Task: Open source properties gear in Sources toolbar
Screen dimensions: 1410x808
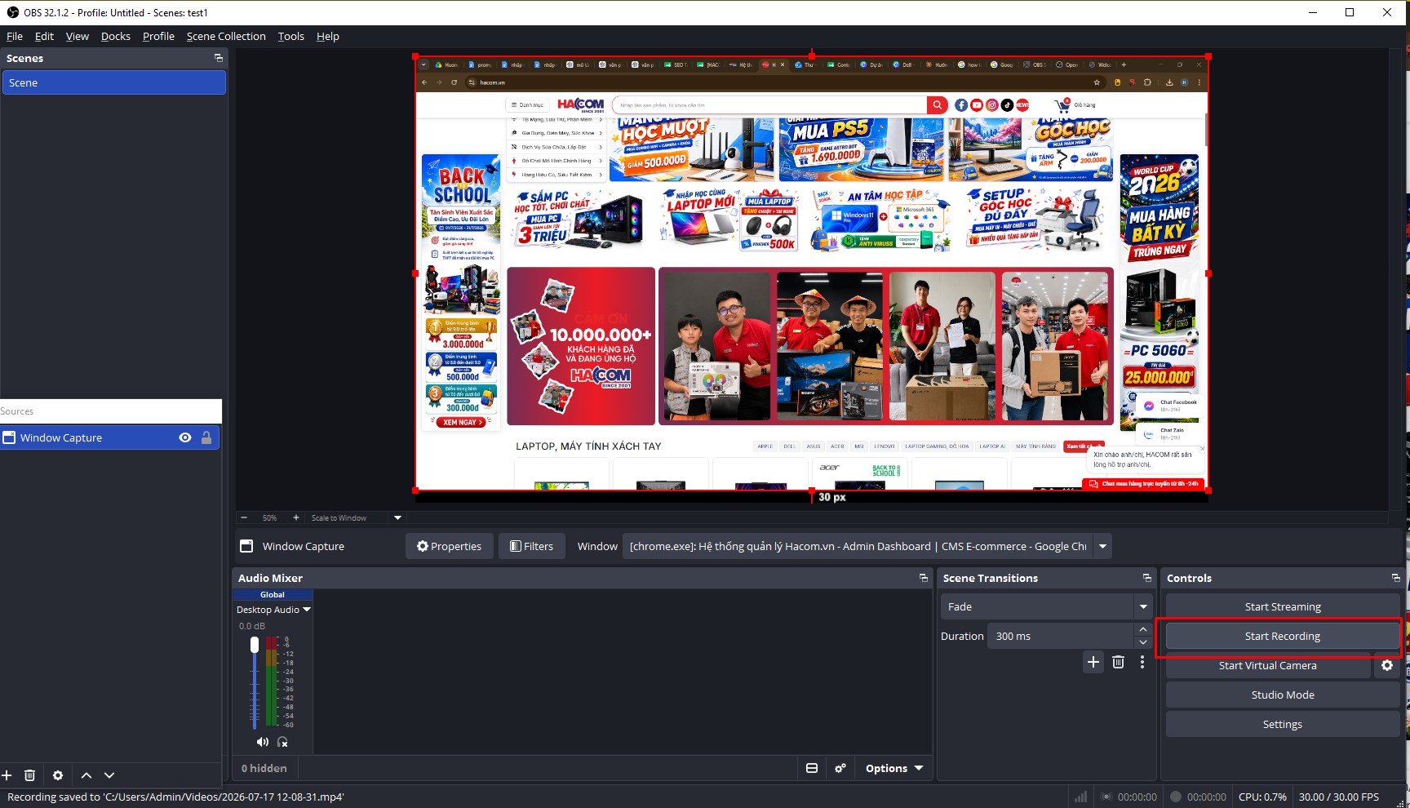Action: click(x=58, y=775)
